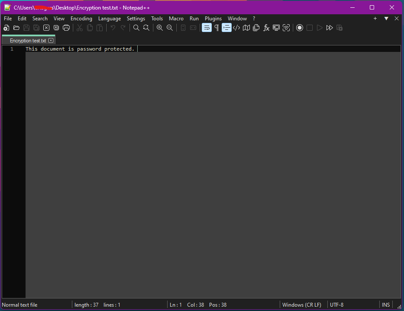This screenshot has width=404, height=311.
Task: Print the document with the printer icon
Action: 66,28
